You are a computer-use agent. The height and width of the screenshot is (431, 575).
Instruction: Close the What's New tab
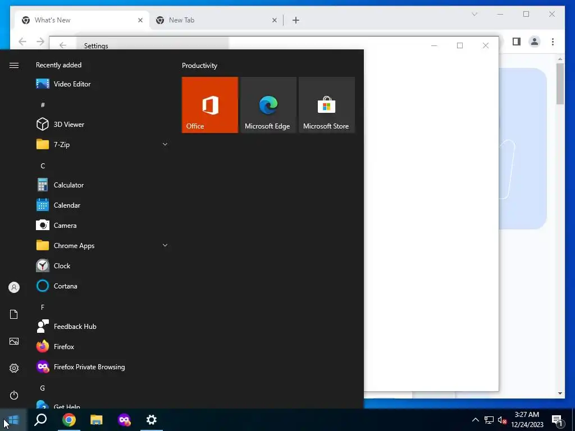click(x=140, y=20)
